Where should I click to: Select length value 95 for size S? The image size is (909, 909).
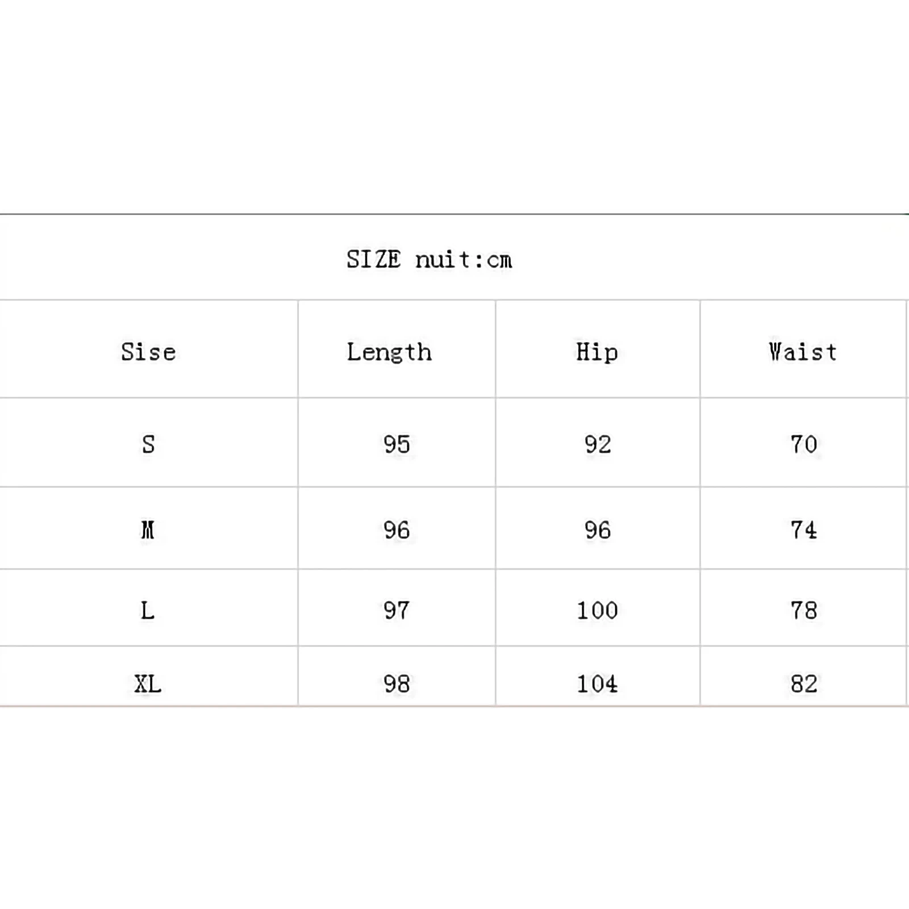coord(397,444)
